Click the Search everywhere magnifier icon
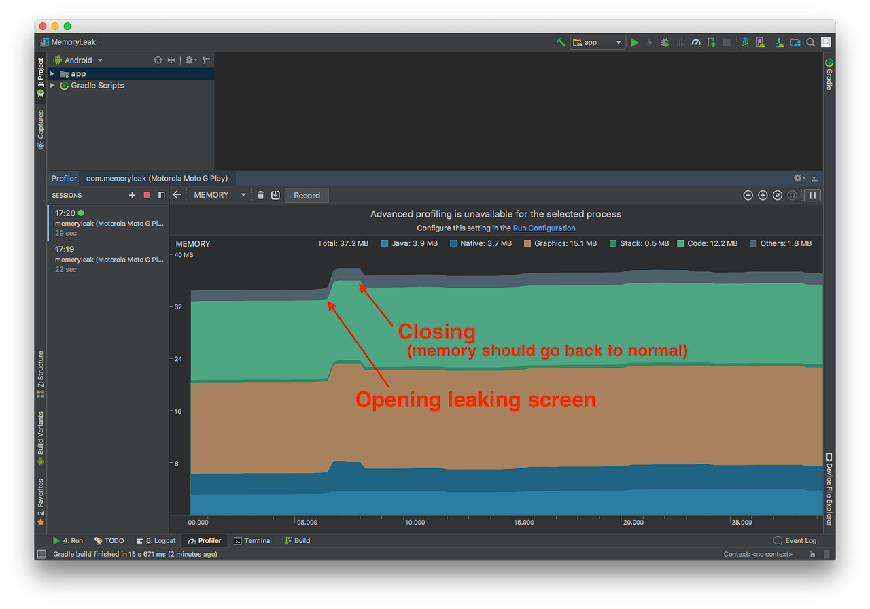 point(810,42)
